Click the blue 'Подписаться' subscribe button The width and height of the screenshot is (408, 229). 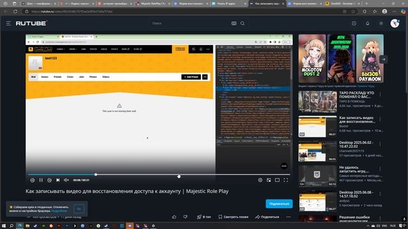(279, 204)
